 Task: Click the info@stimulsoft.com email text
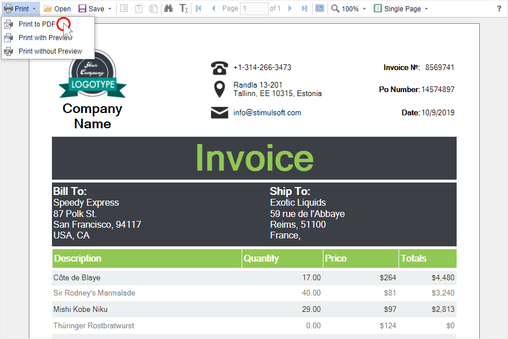[267, 112]
